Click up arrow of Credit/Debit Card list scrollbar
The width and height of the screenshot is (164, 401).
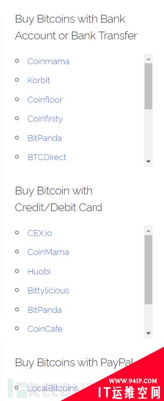click(148, 231)
